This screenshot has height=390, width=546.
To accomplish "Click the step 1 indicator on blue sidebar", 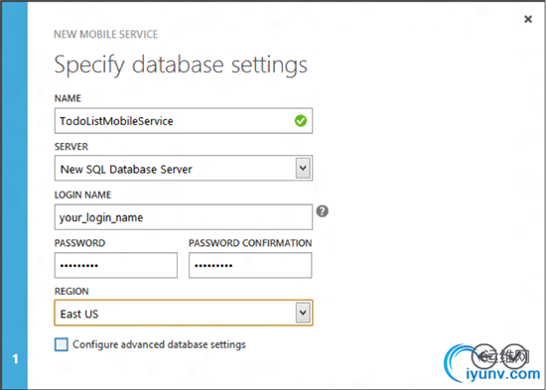I will [15, 359].
